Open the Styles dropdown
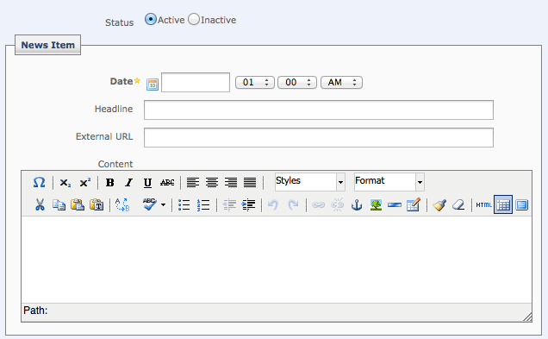The image size is (548, 339). [x=310, y=182]
